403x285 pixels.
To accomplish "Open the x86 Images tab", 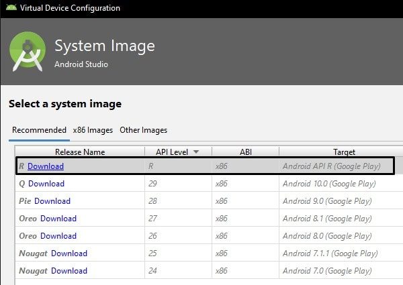I will tap(93, 130).
